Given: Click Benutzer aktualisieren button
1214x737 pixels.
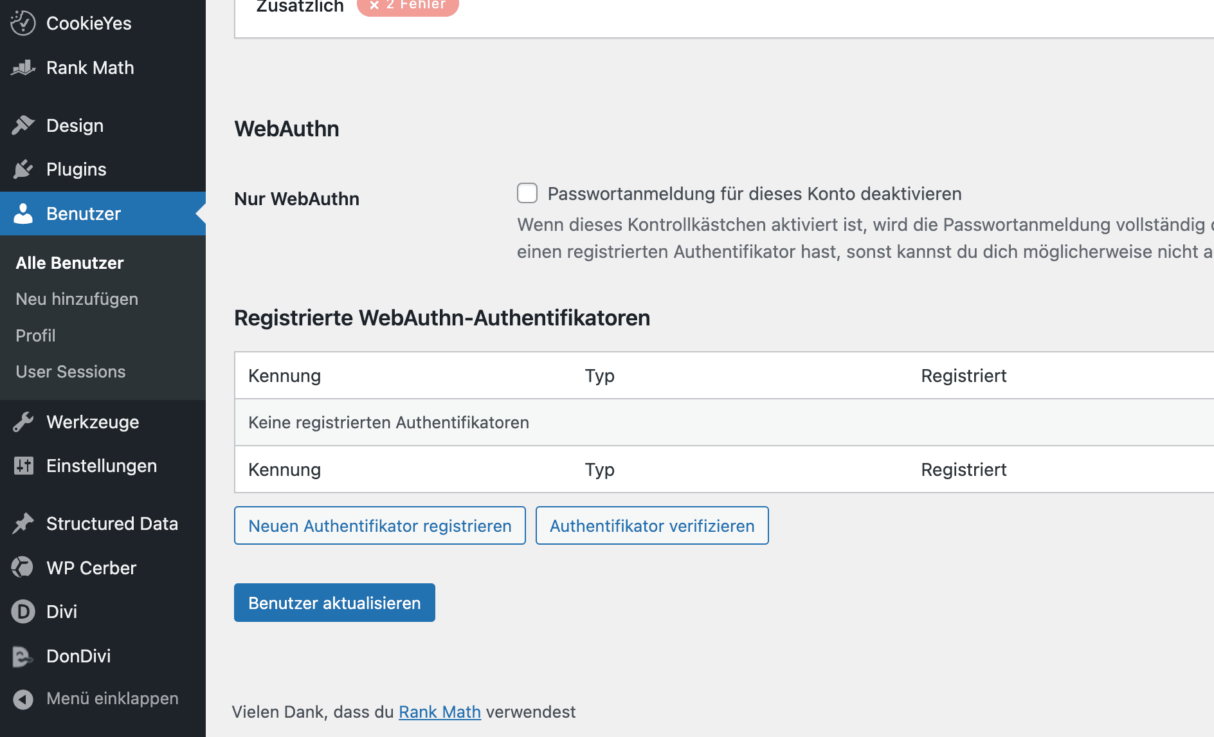Looking at the screenshot, I should pos(334,603).
